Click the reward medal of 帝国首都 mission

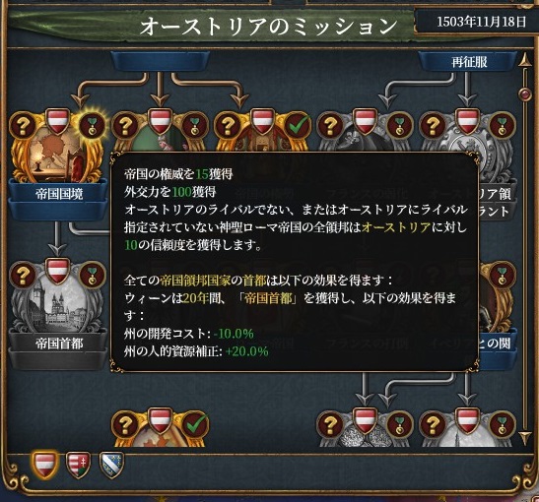(x=92, y=276)
